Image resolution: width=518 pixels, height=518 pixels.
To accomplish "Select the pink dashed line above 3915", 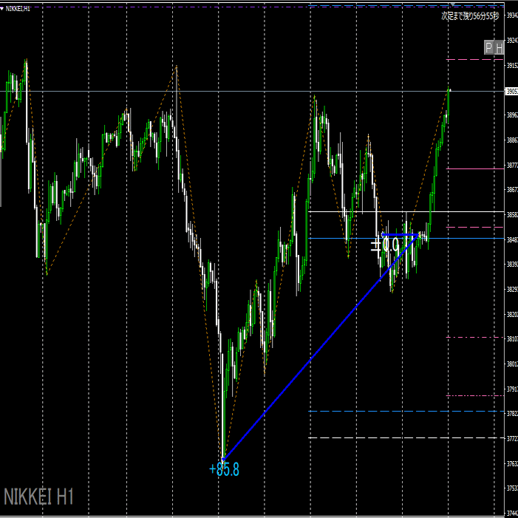I will (x=475, y=60).
